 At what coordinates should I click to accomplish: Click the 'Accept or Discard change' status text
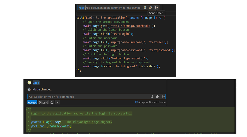click(x=152, y=102)
